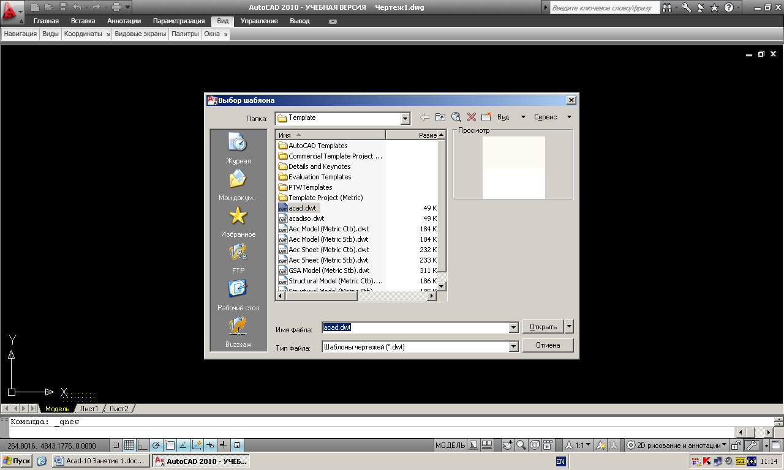The height and width of the screenshot is (470, 784).
Task: Toggle Dynamic input in status bar
Action: point(210,445)
